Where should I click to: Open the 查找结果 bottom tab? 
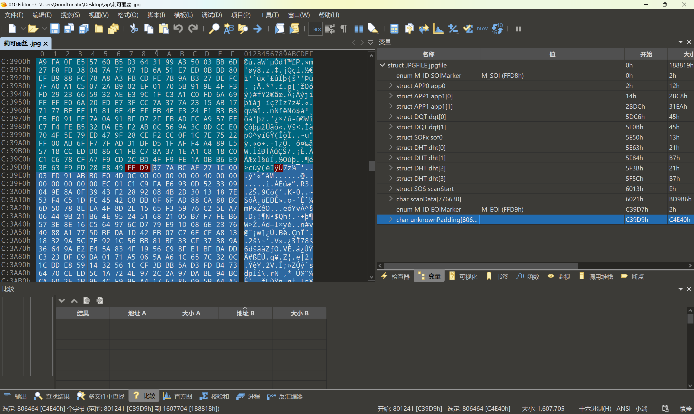tap(52, 396)
